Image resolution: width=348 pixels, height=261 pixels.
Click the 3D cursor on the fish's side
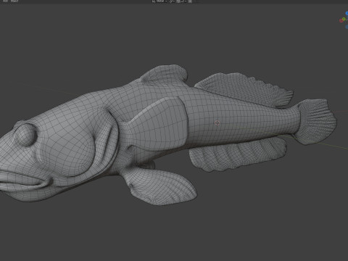pos(217,123)
